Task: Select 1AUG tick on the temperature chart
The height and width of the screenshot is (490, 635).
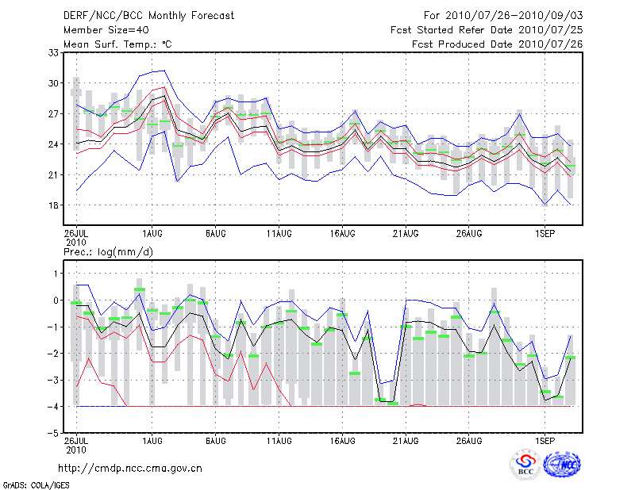Action: (x=152, y=235)
